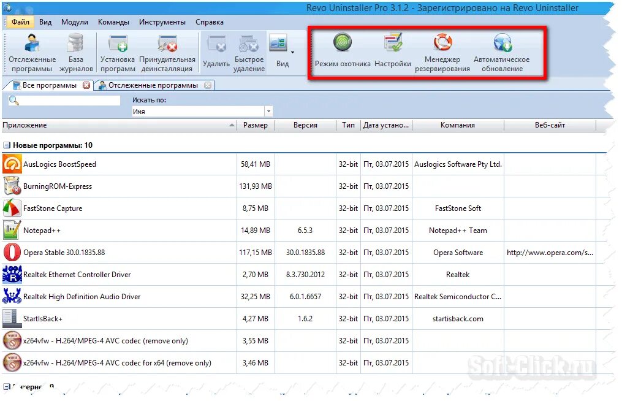Select x264vfw codec for x64 icon
This screenshot has width=622, height=401.
(x=12, y=362)
